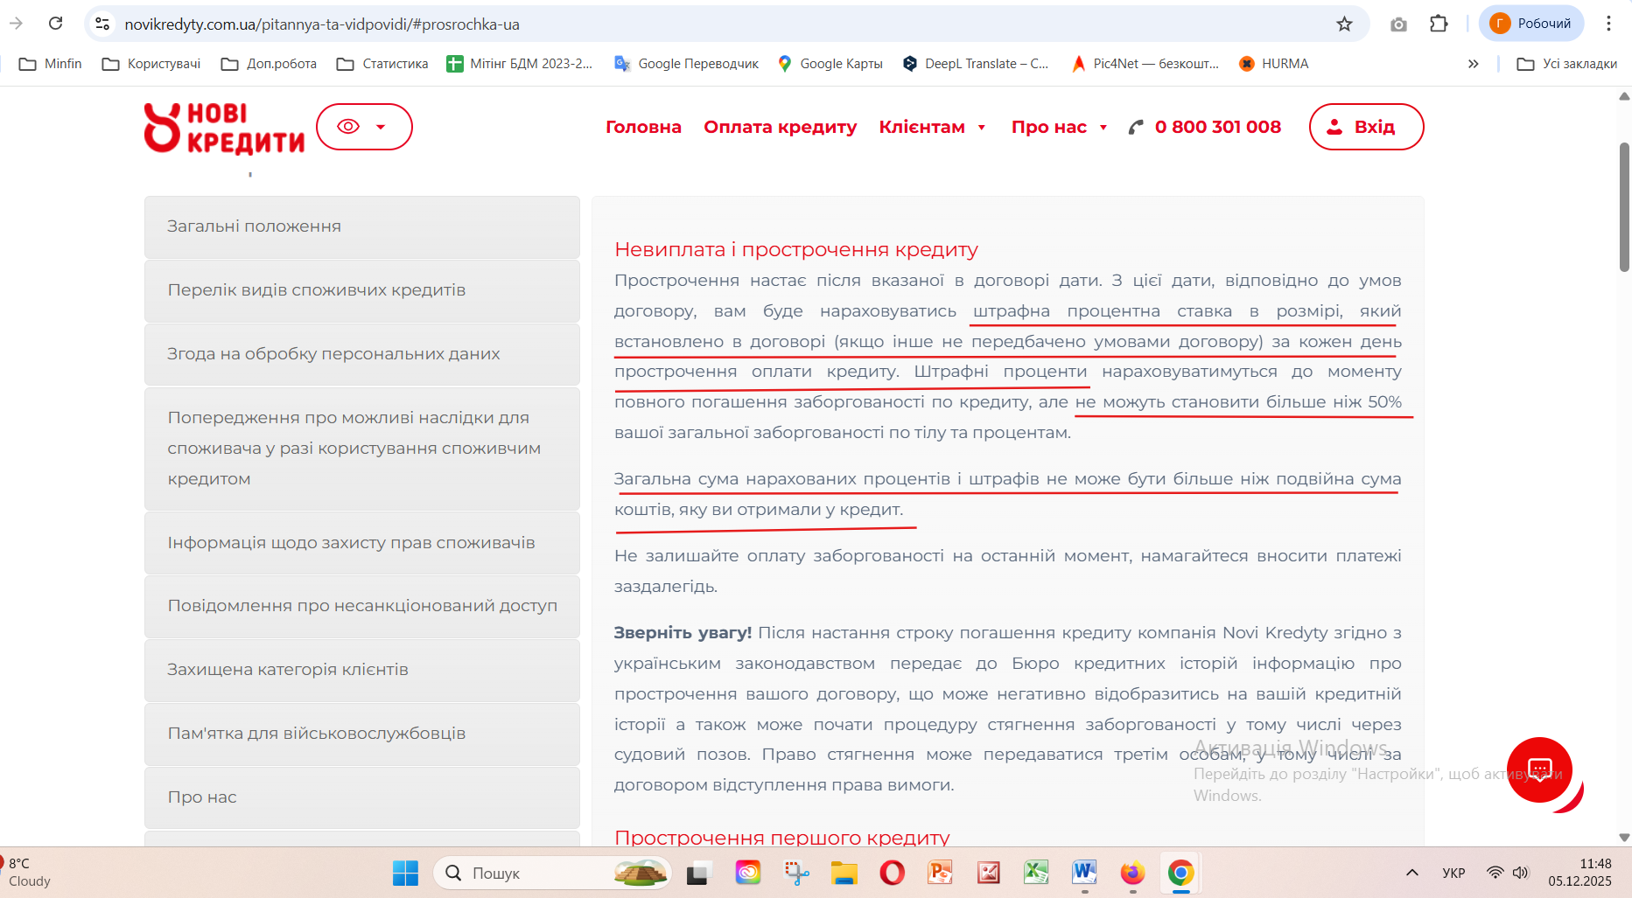Image resolution: width=1632 pixels, height=898 pixels.
Task: Toggle the accessibility eye view option
Action: pos(348,127)
